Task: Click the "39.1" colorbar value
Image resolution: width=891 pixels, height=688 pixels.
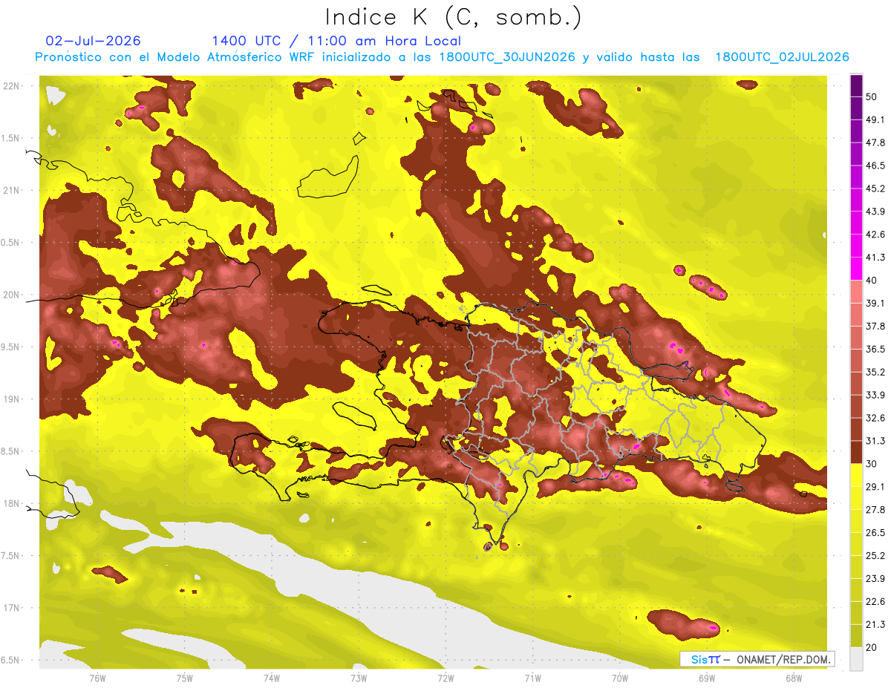Action: [x=875, y=303]
